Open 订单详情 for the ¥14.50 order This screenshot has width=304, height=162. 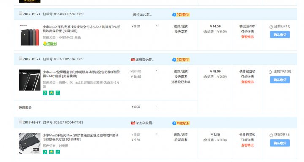click(x=247, y=32)
